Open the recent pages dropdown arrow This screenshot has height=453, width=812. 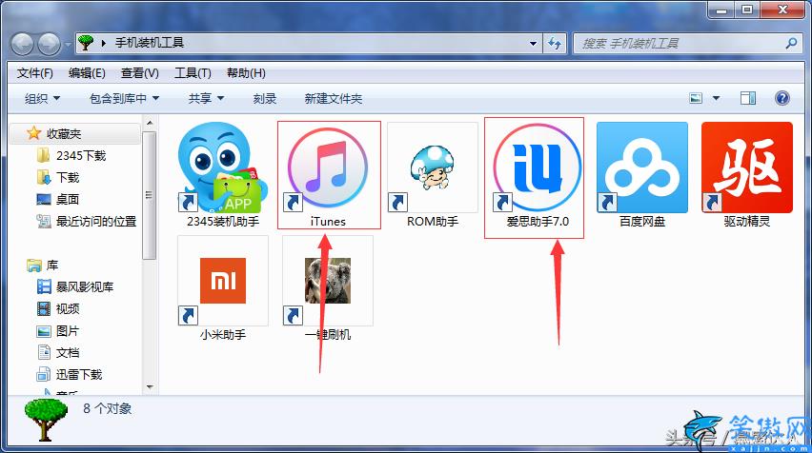68,45
